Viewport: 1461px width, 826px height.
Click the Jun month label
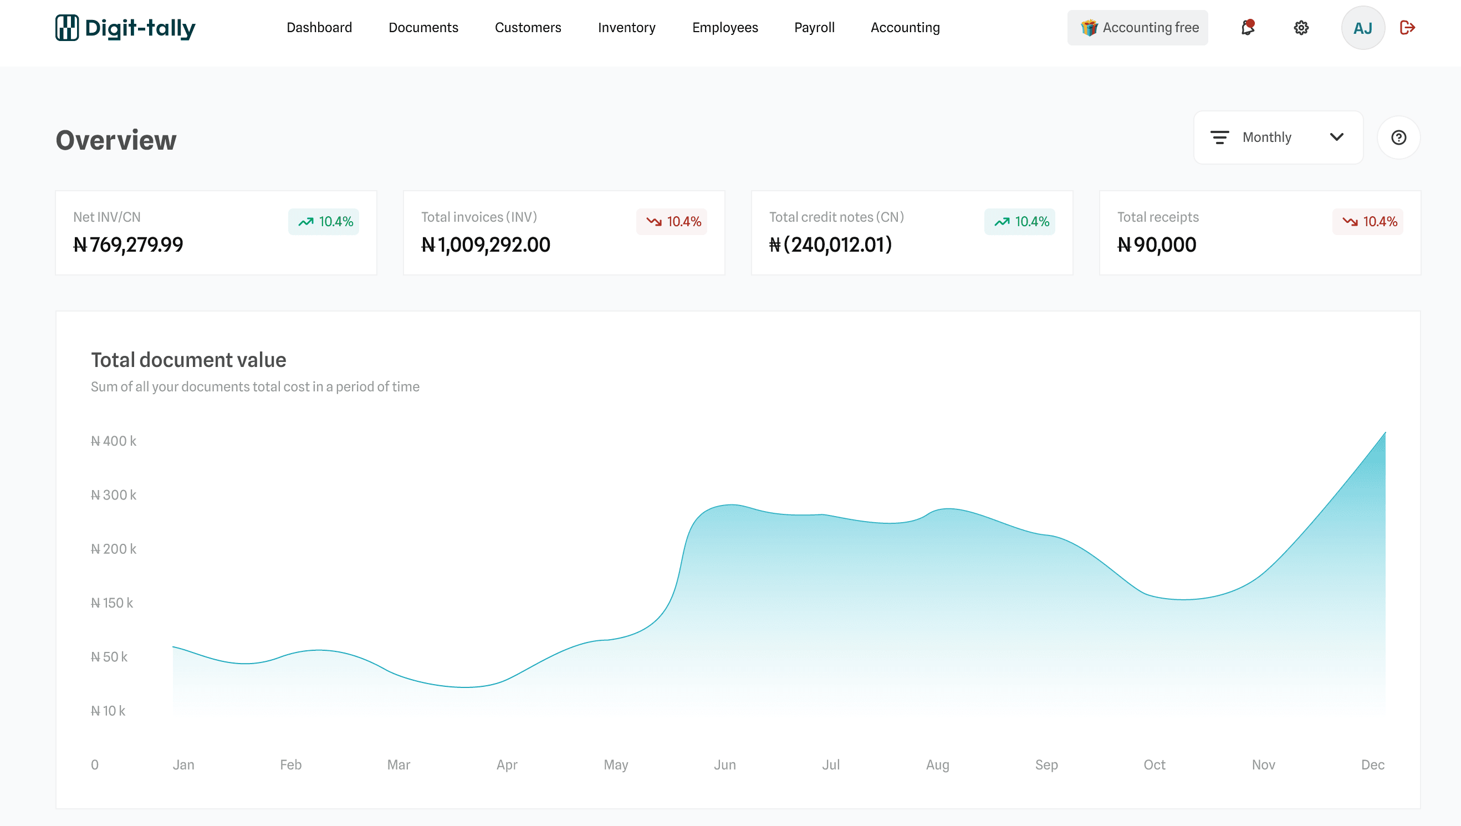click(724, 764)
